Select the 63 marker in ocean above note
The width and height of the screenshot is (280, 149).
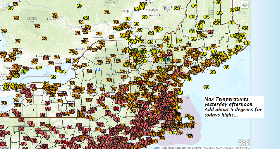click(206, 87)
